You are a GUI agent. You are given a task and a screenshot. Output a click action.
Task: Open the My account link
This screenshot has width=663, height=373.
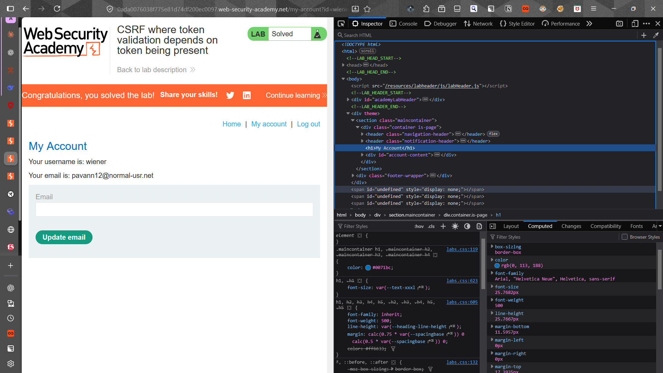click(x=269, y=124)
